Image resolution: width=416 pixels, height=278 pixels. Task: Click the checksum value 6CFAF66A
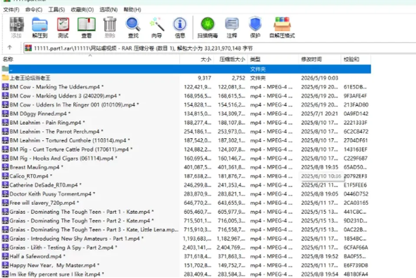tap(356, 248)
